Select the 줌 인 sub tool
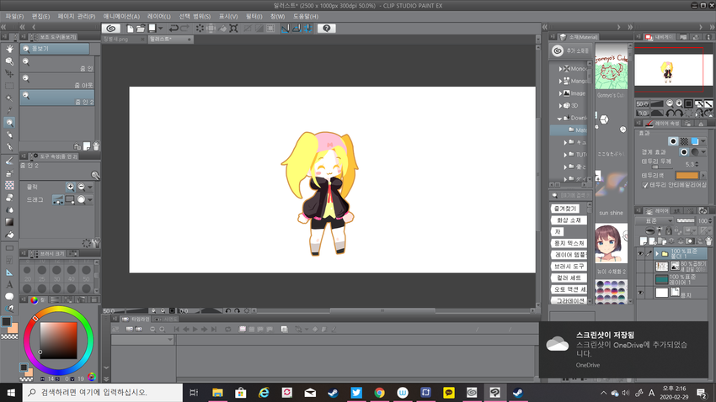The width and height of the screenshot is (716, 402). 57,64
